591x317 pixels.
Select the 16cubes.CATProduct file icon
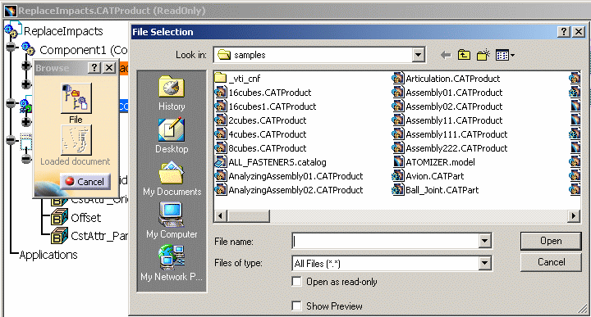point(220,92)
